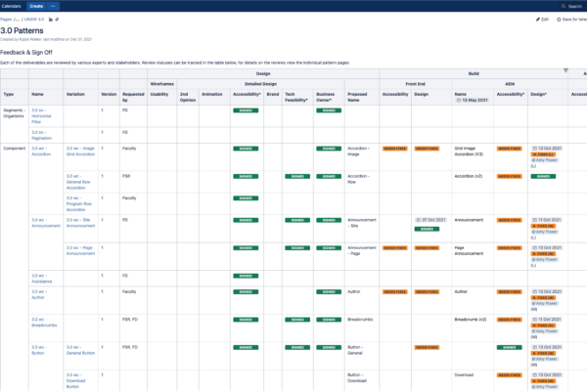This screenshot has width=587, height=391.
Task: Open the 3.0 wc - General Row Accordion link
Action: click(x=78, y=182)
